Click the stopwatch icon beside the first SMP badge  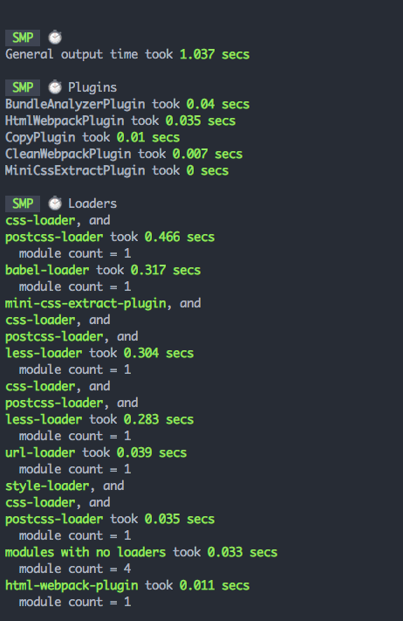55,38
